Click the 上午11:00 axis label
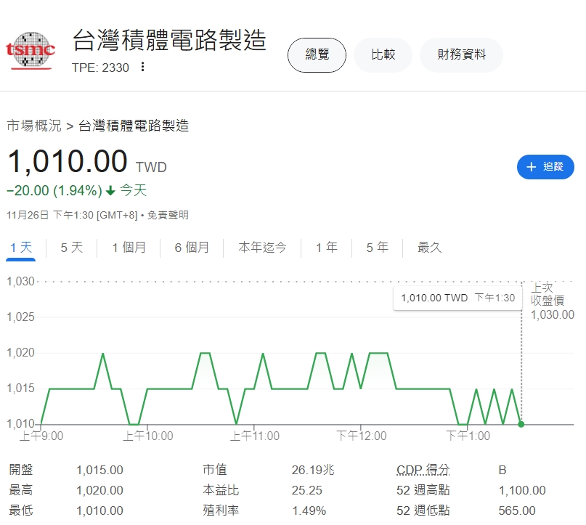Image resolution: width=586 pixels, height=525 pixels. point(254,436)
